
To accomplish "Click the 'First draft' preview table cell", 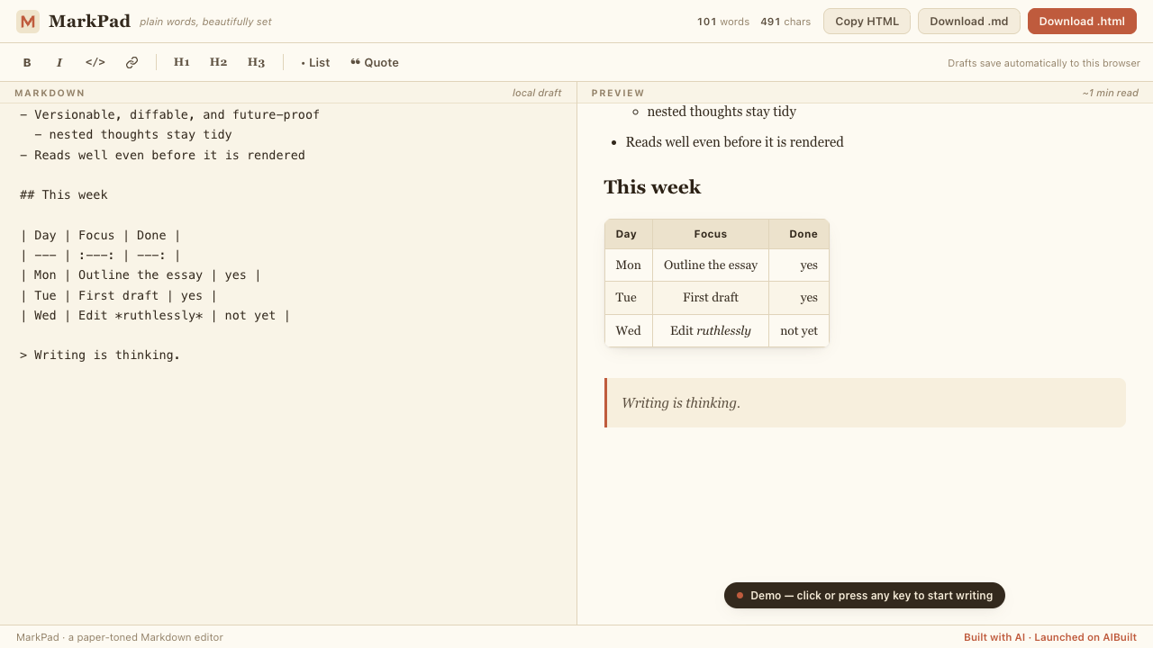I will tap(711, 298).
